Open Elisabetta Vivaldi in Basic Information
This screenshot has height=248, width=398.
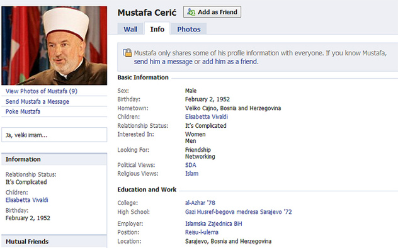point(207,116)
